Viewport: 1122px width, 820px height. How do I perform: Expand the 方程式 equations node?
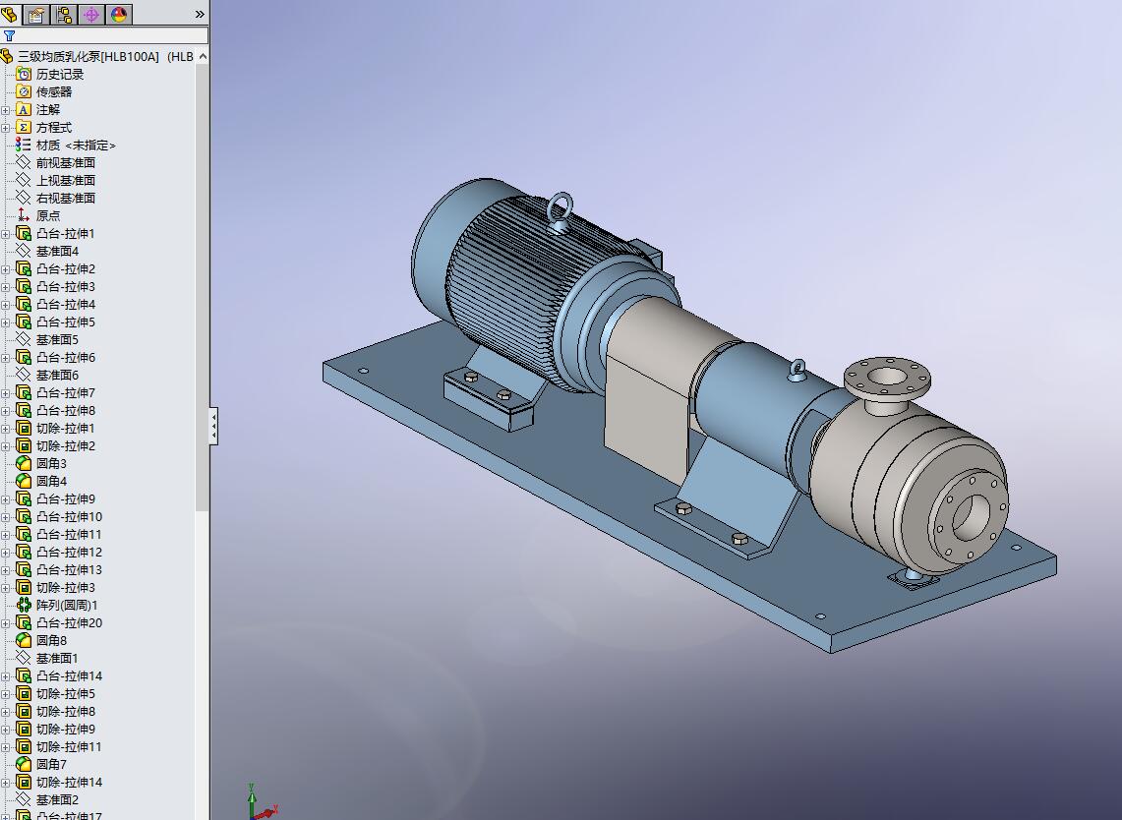click(6, 128)
